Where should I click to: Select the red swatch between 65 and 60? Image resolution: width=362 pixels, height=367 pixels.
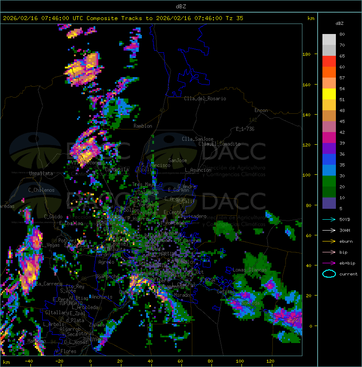329,61
